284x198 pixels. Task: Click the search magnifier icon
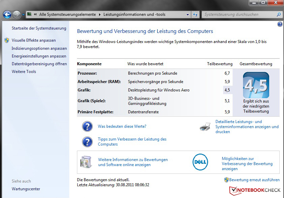tap(279, 14)
